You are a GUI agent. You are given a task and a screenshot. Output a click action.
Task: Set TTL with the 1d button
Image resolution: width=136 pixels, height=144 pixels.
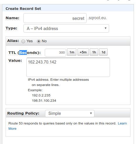click(x=103, y=52)
